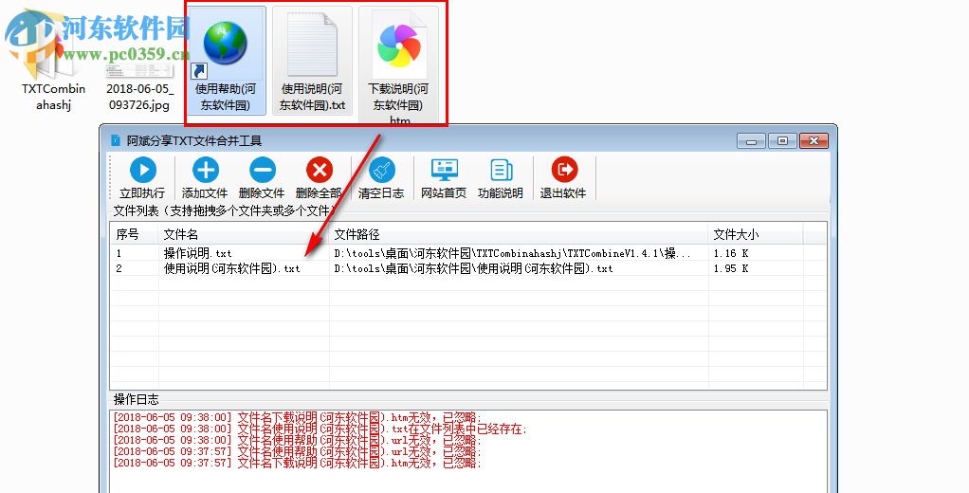Select the 操作说明.txt row

click(467, 253)
